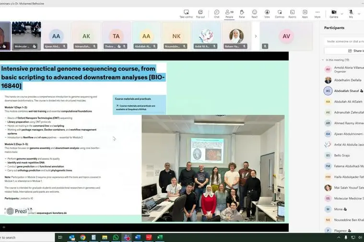
Task: Open the React emoji picker
Action: [x=255, y=13]
